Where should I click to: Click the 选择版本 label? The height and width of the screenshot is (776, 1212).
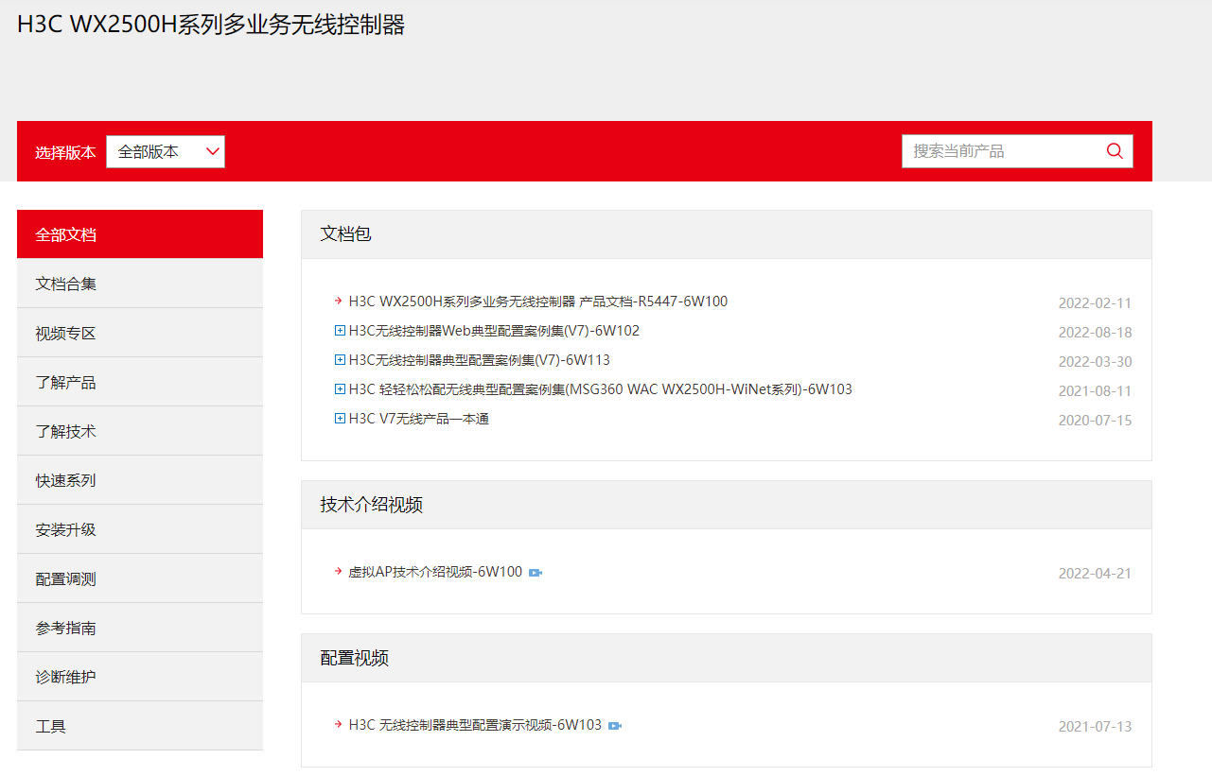pyautogui.click(x=65, y=152)
